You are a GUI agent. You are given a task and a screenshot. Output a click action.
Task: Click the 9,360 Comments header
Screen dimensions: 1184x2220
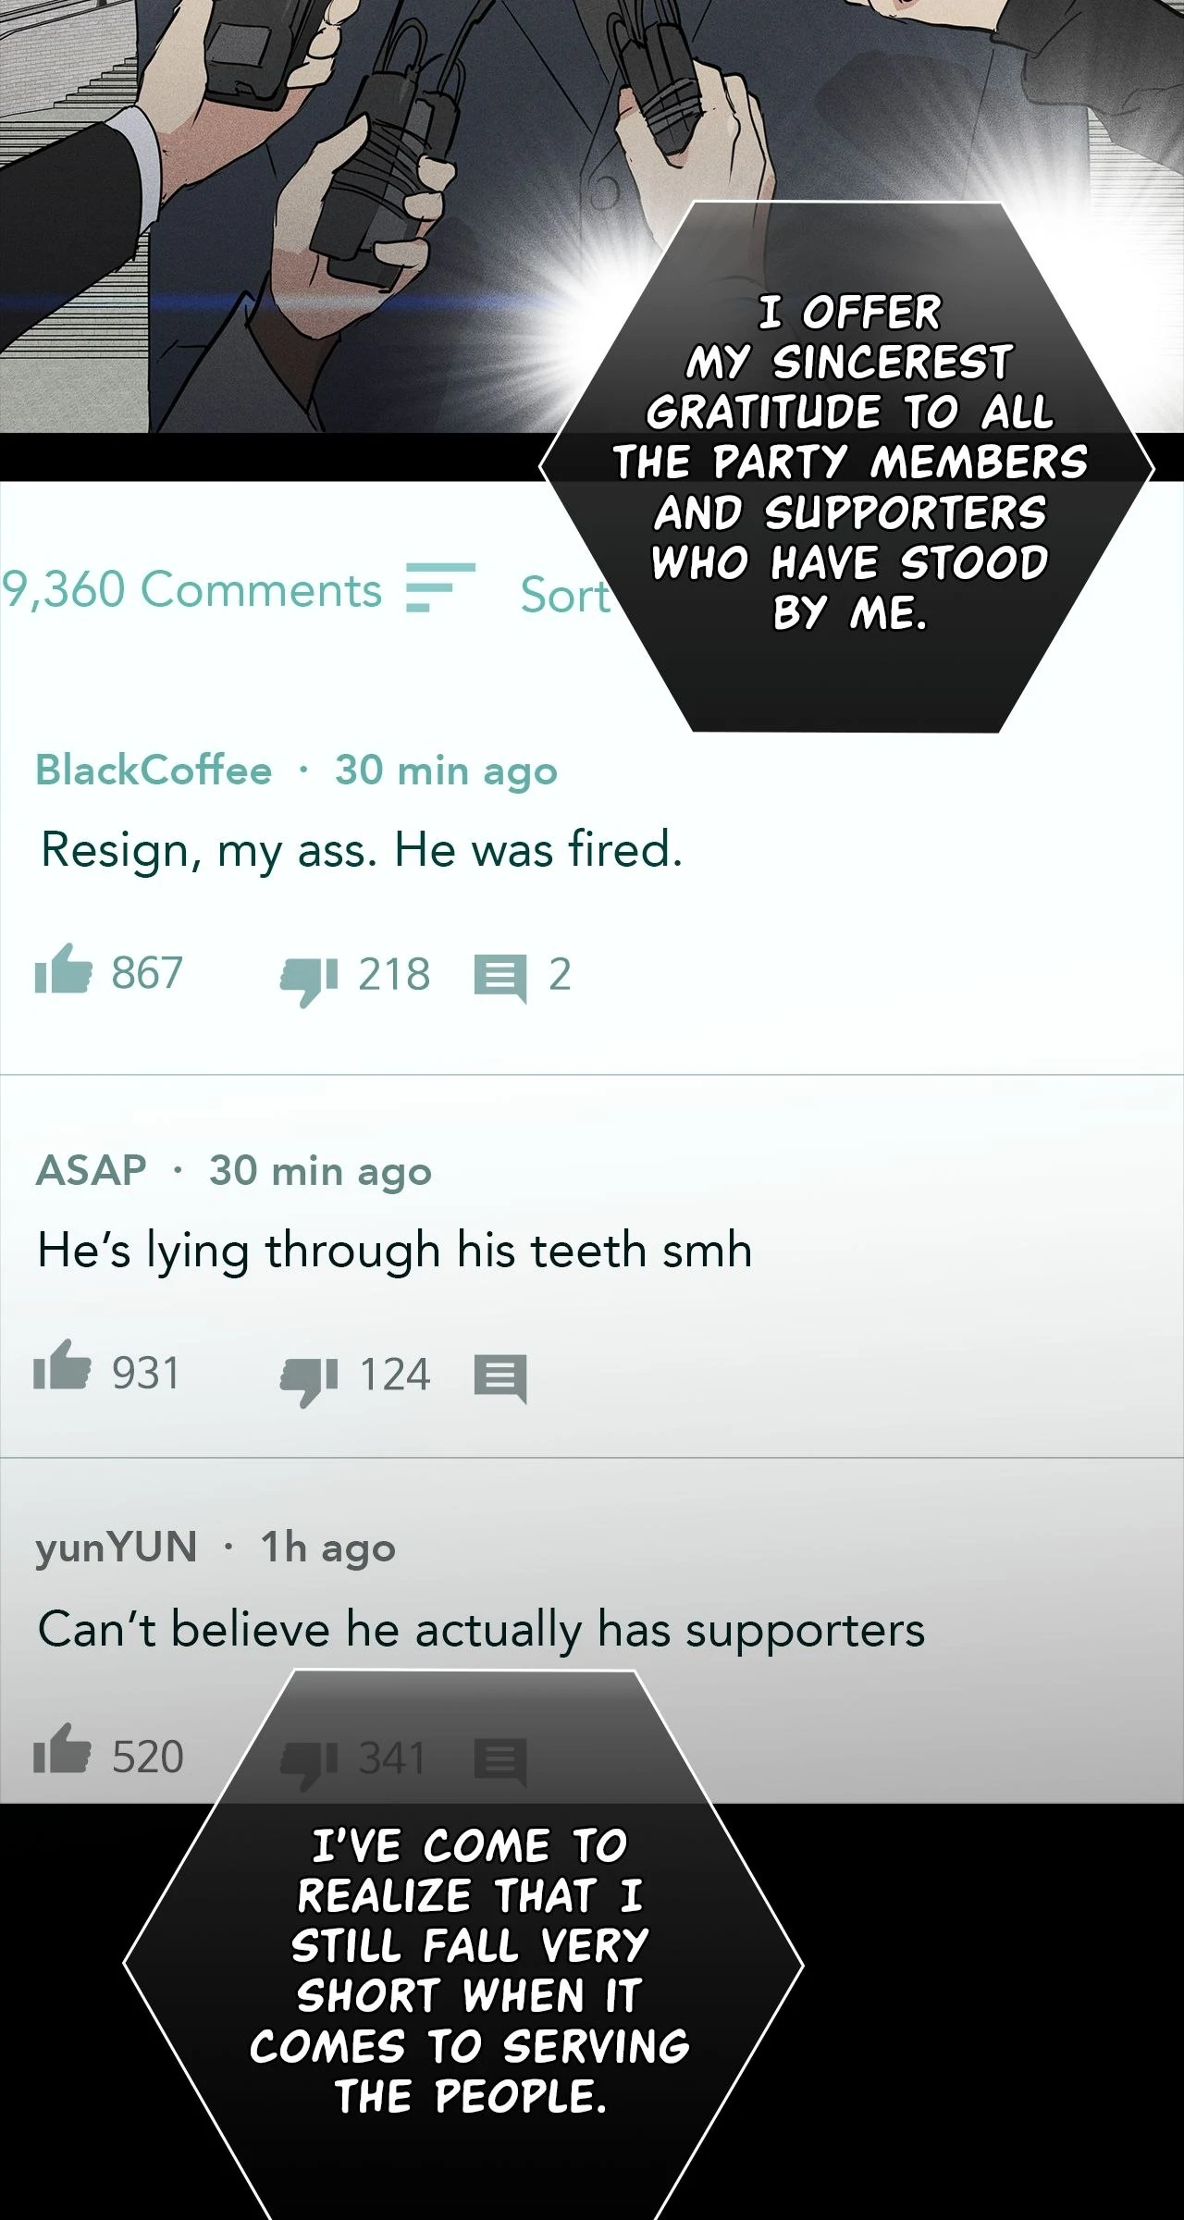click(x=191, y=589)
